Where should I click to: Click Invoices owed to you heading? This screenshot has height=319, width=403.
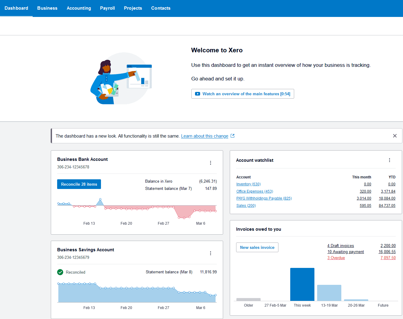tap(258, 229)
